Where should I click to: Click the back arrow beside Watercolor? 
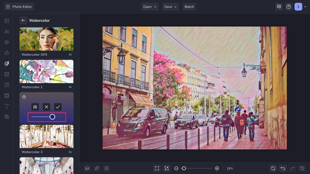point(23,20)
